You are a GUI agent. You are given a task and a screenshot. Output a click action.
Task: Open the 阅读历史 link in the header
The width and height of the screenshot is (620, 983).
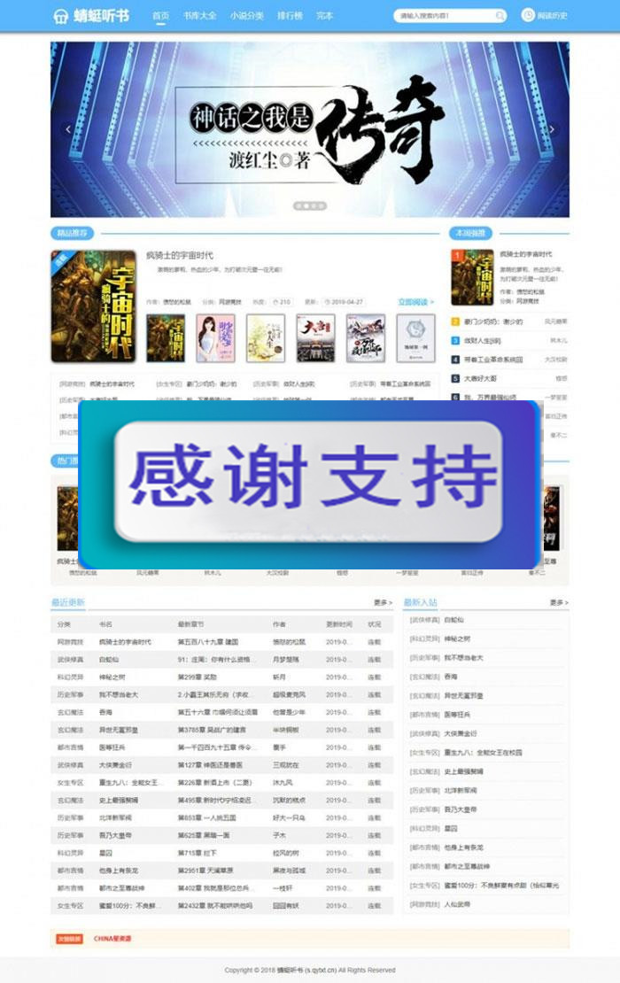[x=553, y=16]
